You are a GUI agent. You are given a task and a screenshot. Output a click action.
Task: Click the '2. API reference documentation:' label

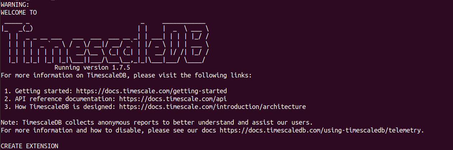tap(60, 99)
